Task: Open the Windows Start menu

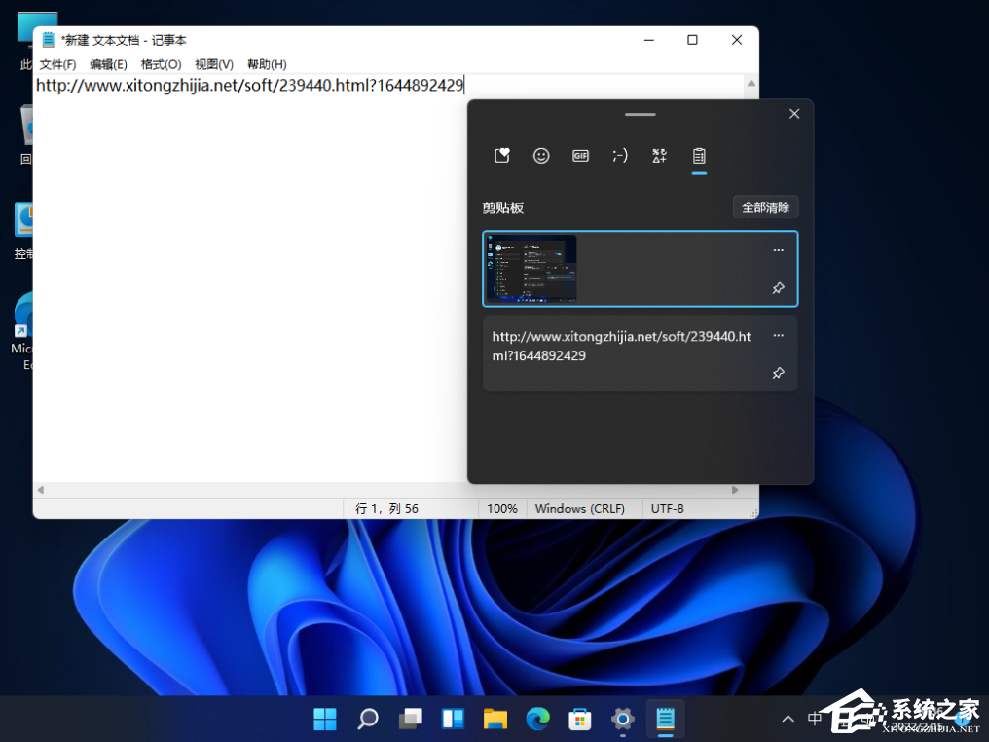Action: click(x=325, y=718)
